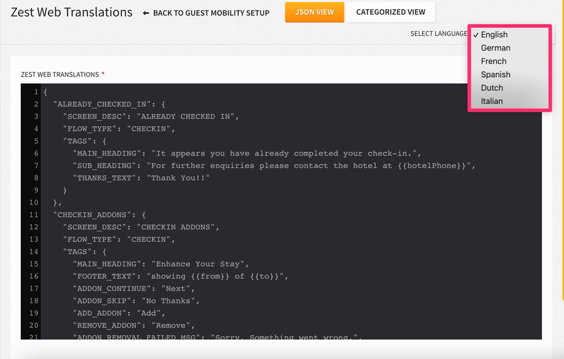Click the "Enhance Your Stay" heading value
Viewport: 564px width, 359px height.
[197, 264]
